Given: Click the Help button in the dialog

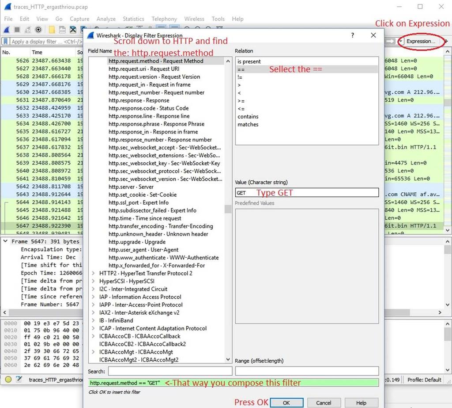Looking at the screenshot, I should click(361, 403).
